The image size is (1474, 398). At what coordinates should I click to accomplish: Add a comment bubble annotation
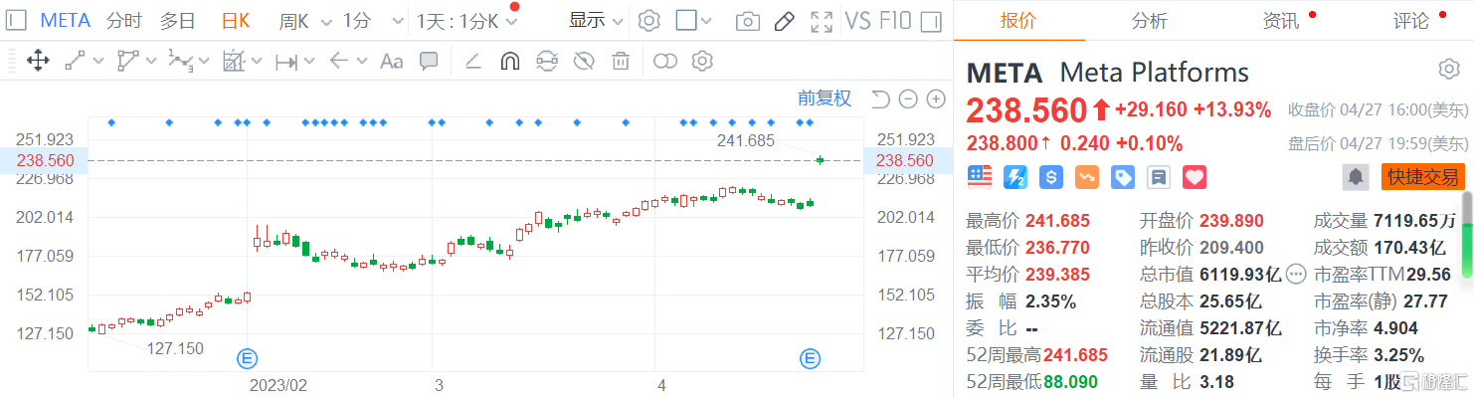[429, 62]
